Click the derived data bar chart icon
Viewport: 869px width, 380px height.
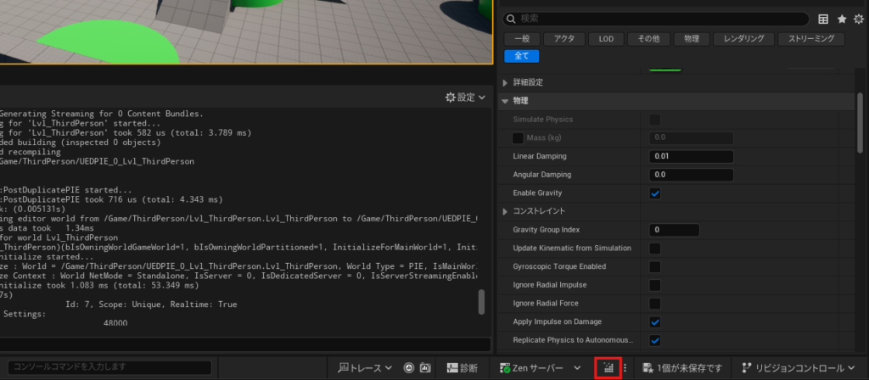pos(608,368)
